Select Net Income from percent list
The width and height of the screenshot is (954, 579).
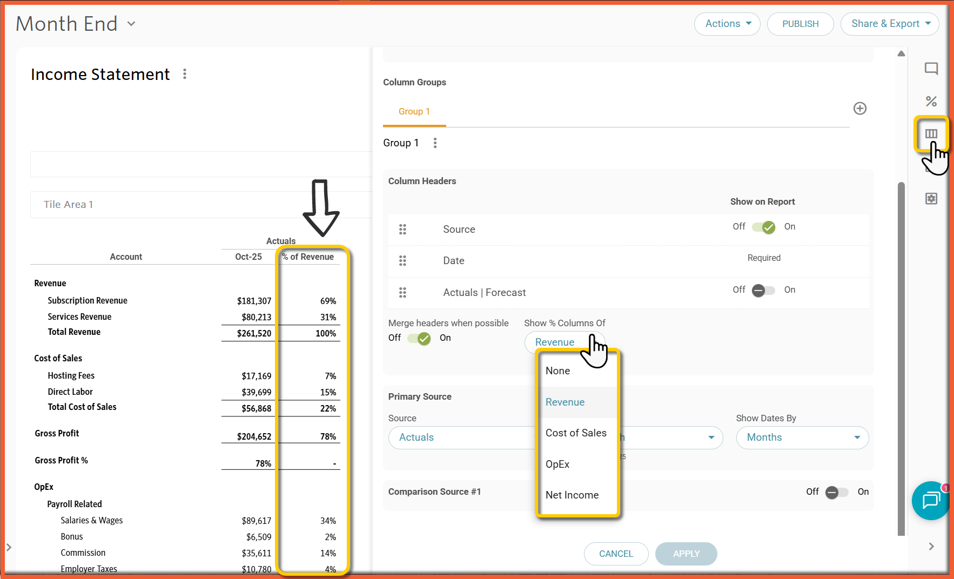pyautogui.click(x=572, y=495)
